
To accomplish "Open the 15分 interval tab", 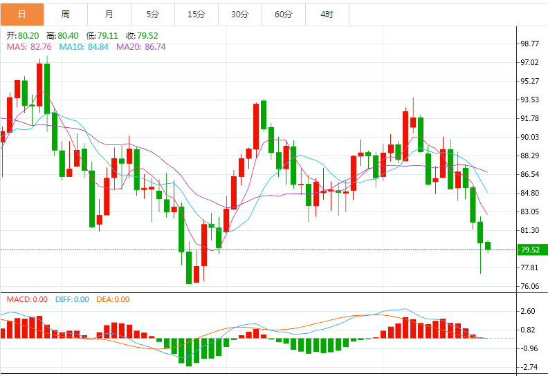I will pos(197,15).
